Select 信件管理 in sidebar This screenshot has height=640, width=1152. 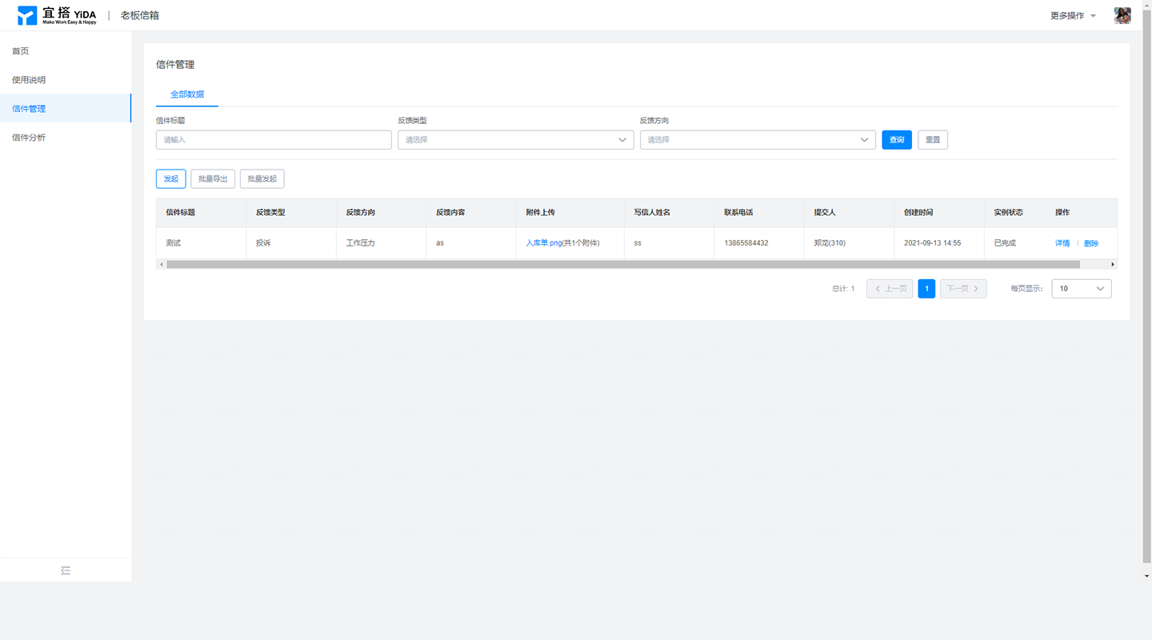66,109
